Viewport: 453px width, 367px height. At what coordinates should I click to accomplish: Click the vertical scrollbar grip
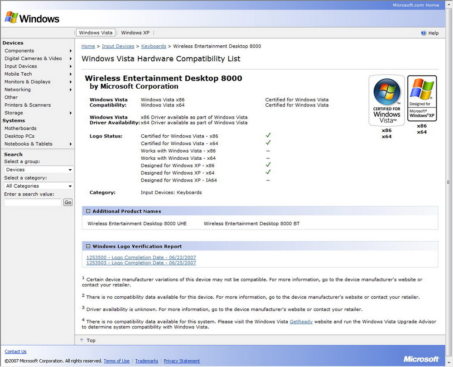(x=448, y=182)
